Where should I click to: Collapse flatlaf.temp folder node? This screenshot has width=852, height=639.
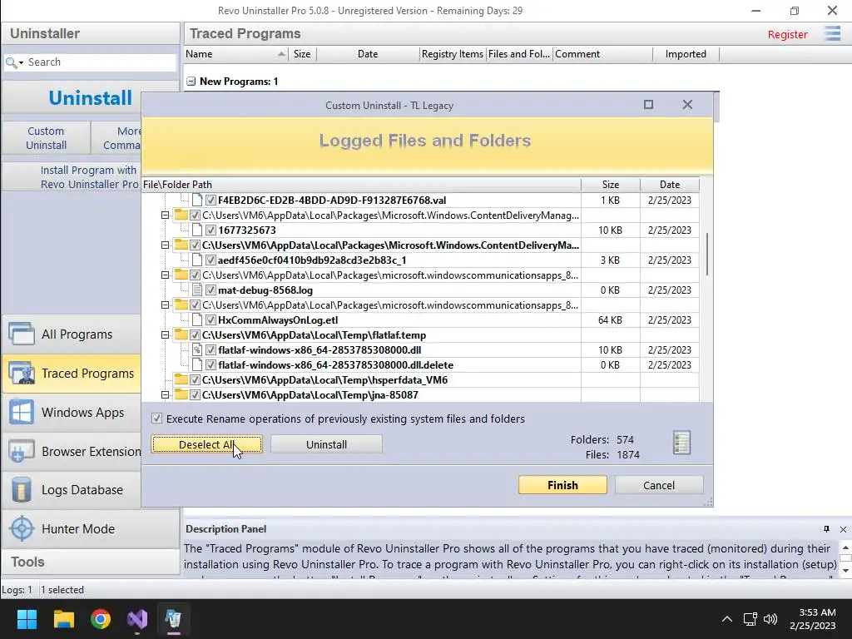pyautogui.click(x=166, y=335)
